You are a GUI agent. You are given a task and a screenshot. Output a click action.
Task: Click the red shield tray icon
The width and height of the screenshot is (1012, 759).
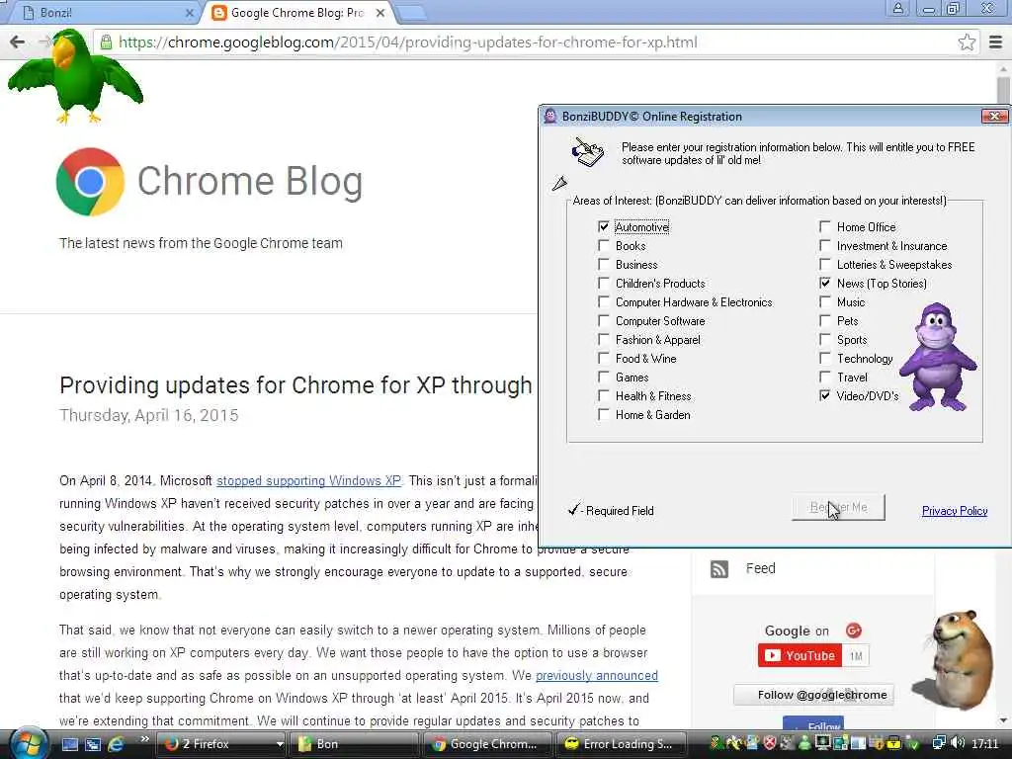[x=769, y=743]
